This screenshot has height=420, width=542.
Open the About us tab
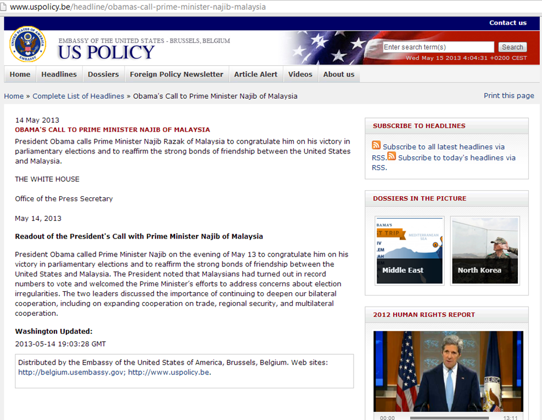click(339, 74)
